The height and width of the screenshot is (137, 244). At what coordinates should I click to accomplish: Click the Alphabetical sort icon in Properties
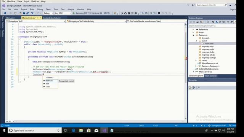point(194,88)
